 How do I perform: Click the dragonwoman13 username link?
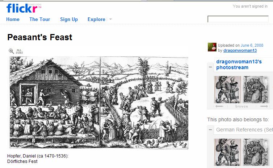[240, 50]
